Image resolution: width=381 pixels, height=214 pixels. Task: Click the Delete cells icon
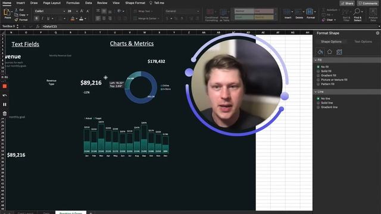(298, 12)
